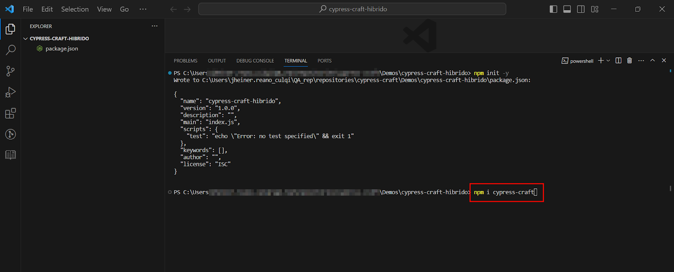
Task: Open the terminal launch profile dropdown arrow
Action: click(x=608, y=61)
